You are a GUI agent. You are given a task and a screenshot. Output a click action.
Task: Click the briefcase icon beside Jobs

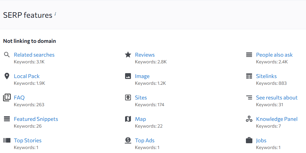coord(249,140)
